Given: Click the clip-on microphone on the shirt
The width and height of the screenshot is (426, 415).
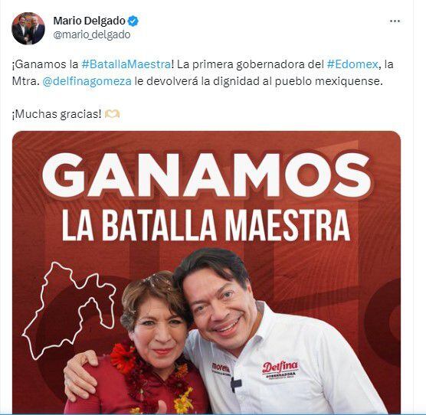Looking at the screenshot, I should pyautogui.click(x=235, y=384).
